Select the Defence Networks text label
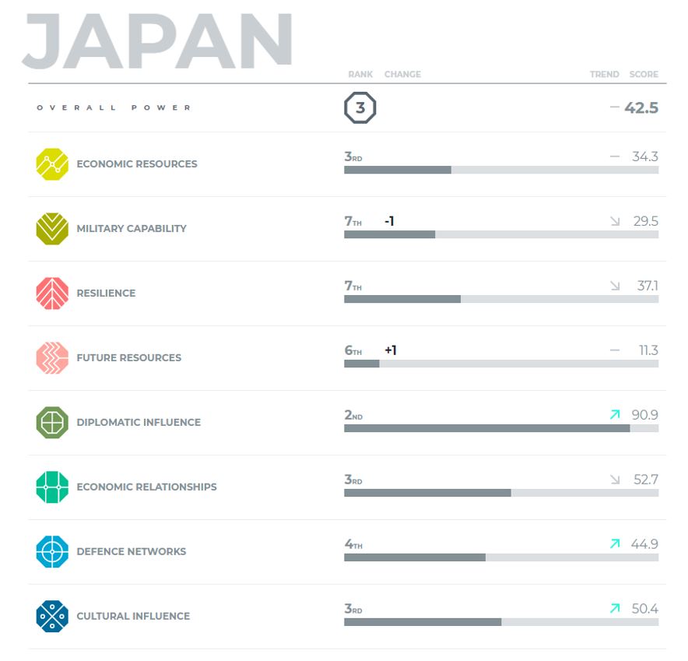 [x=131, y=551]
